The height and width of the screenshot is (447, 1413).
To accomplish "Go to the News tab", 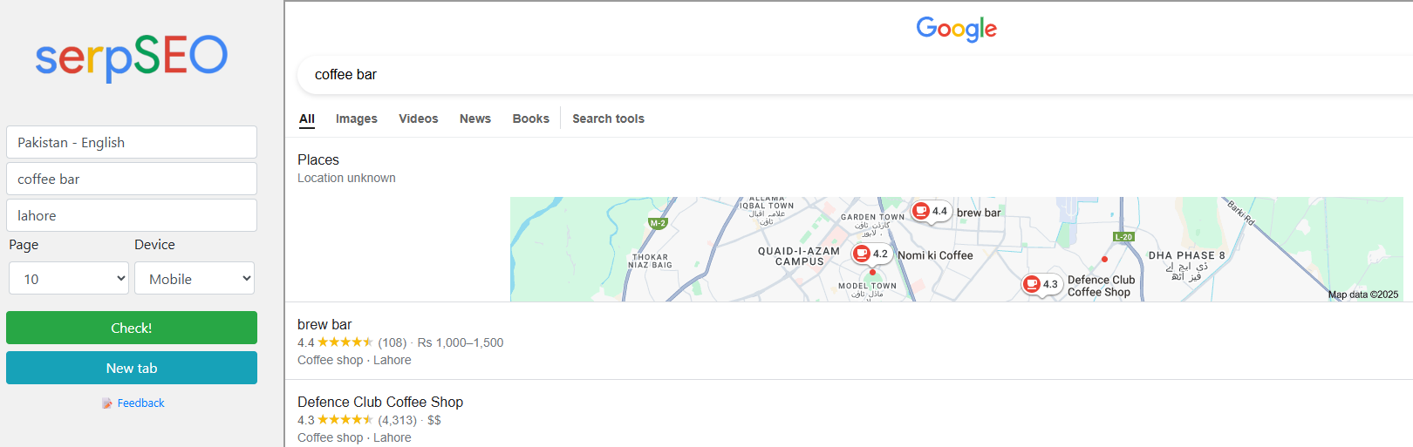I will [x=475, y=119].
